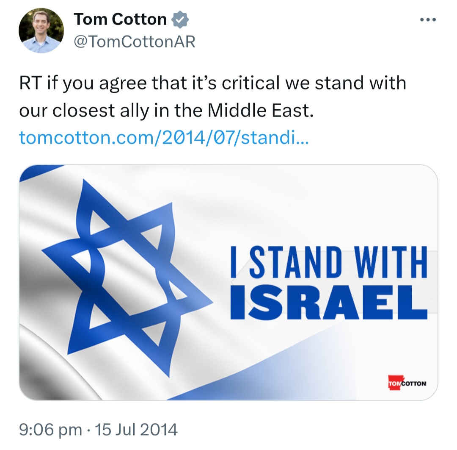Screen dimensions: 457x450
Task: Click the COTTON wordmark in the image corner
Action: coord(414,383)
